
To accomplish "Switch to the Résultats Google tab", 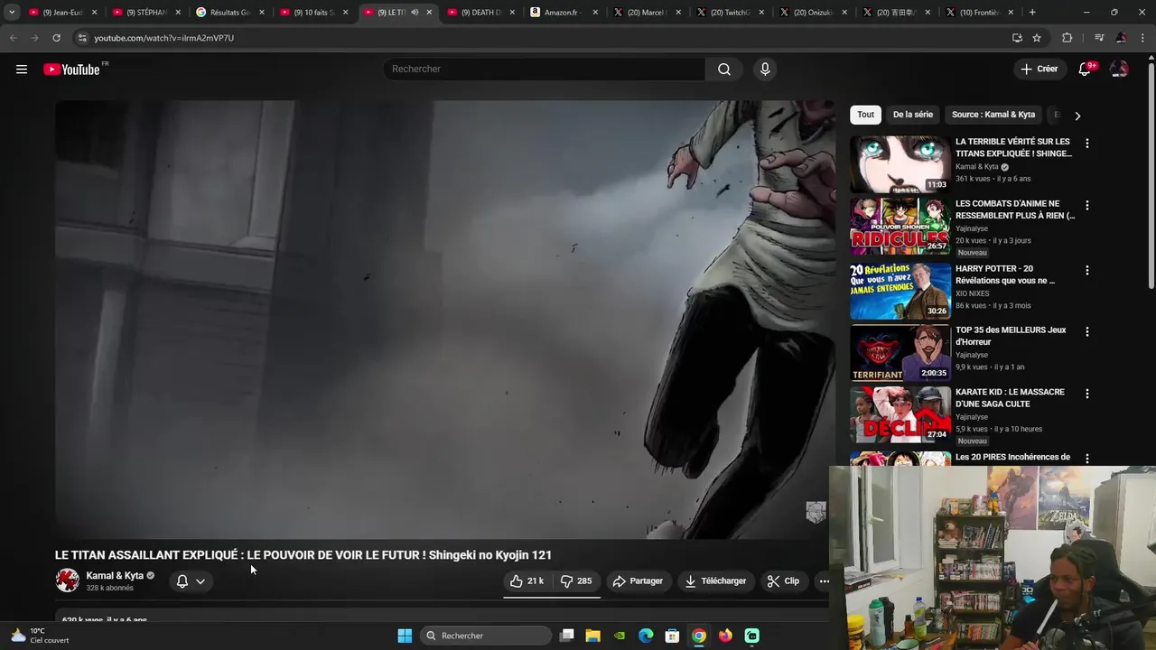I will (229, 13).
